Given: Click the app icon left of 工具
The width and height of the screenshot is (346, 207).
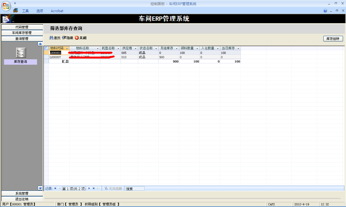Looking at the screenshot, I should 15,11.
